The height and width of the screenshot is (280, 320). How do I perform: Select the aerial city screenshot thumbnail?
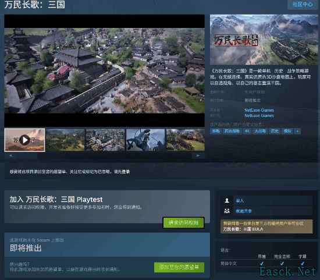click(x=105, y=140)
